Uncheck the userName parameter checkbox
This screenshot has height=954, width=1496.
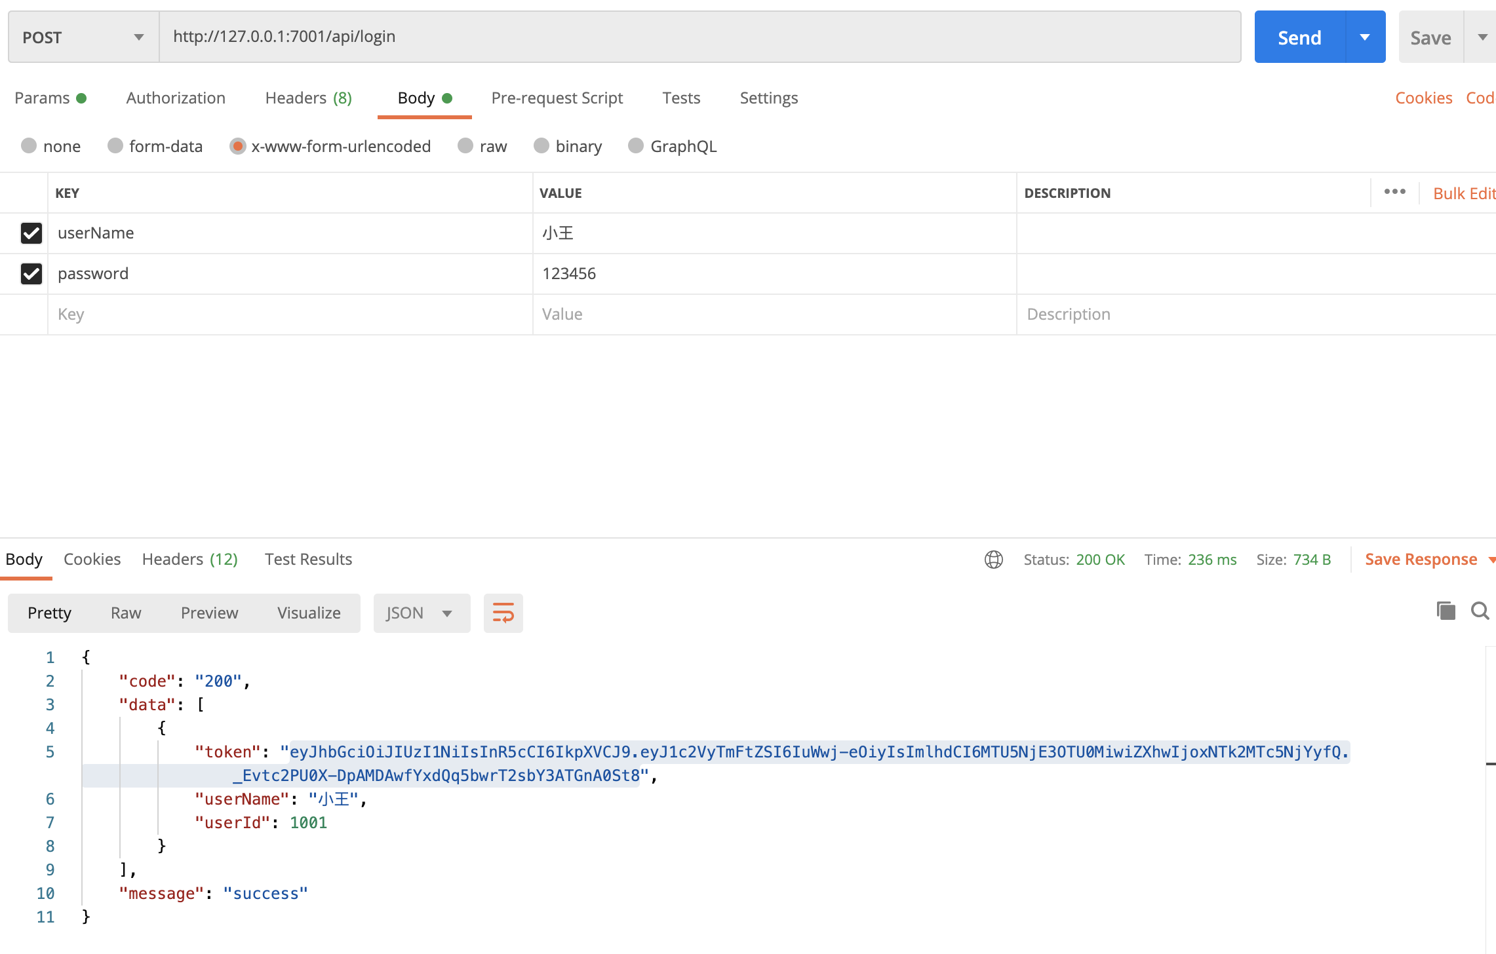(31, 233)
